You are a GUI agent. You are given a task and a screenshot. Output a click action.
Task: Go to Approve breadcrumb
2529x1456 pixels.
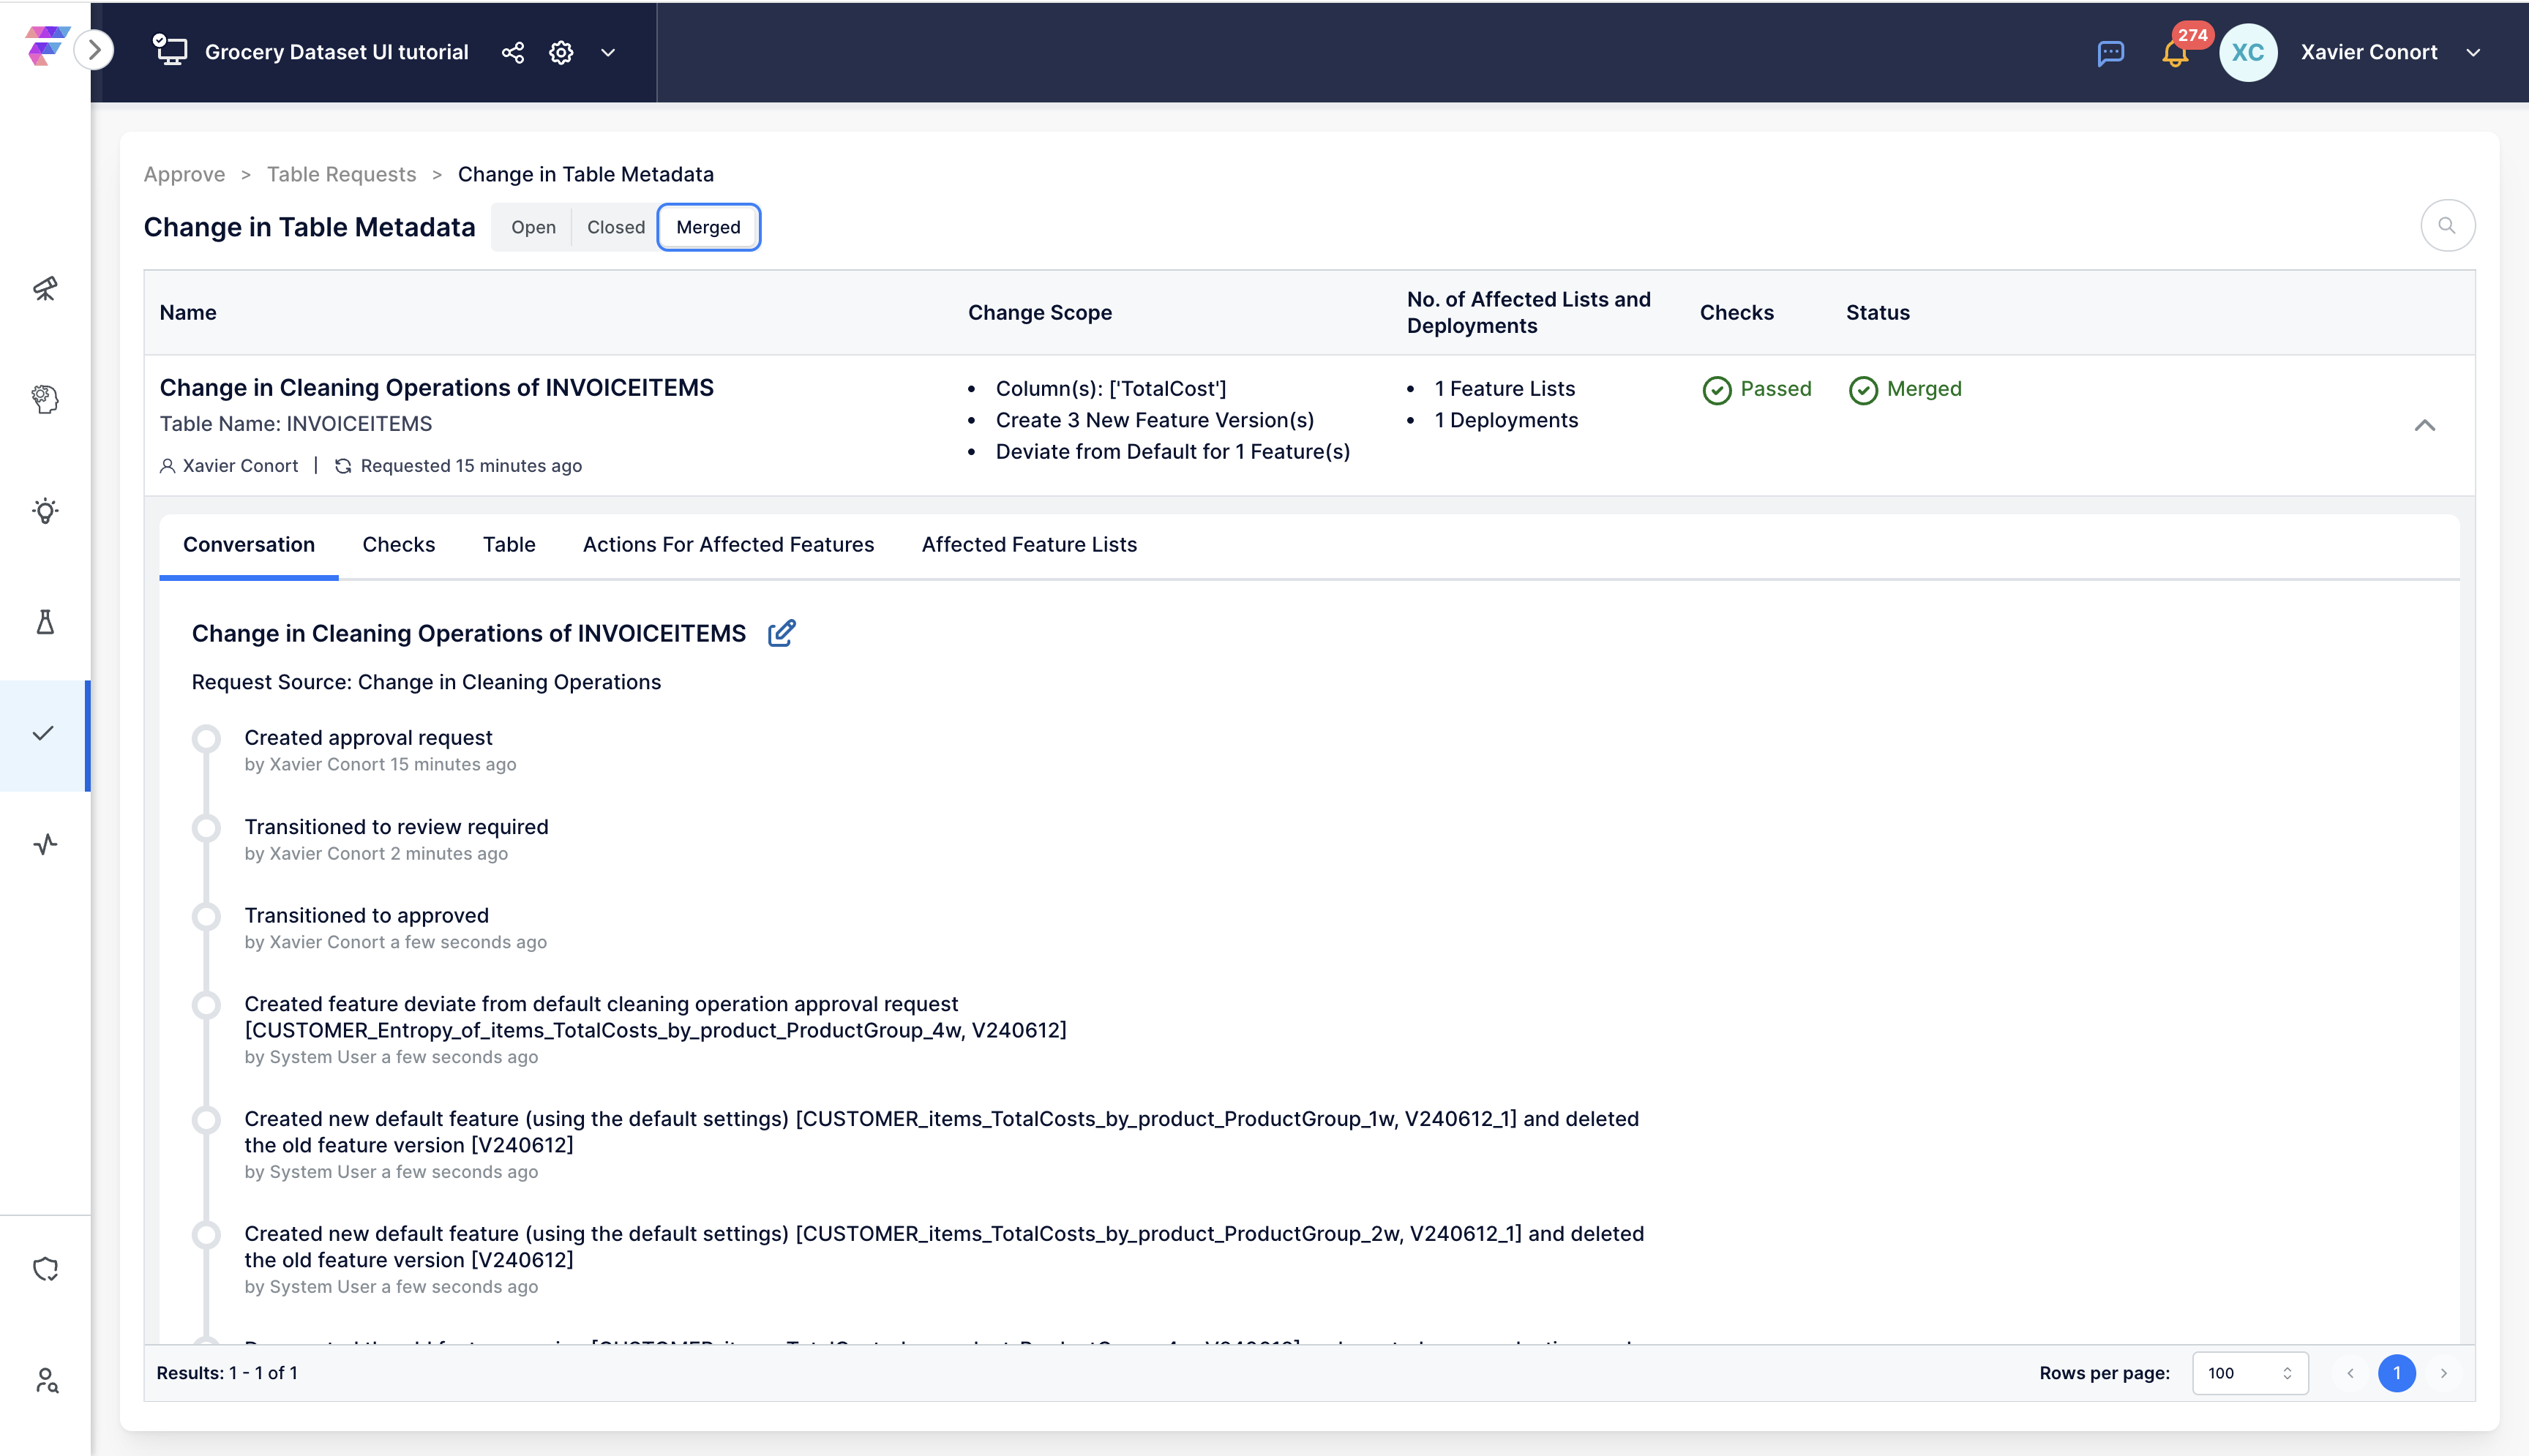point(184,174)
